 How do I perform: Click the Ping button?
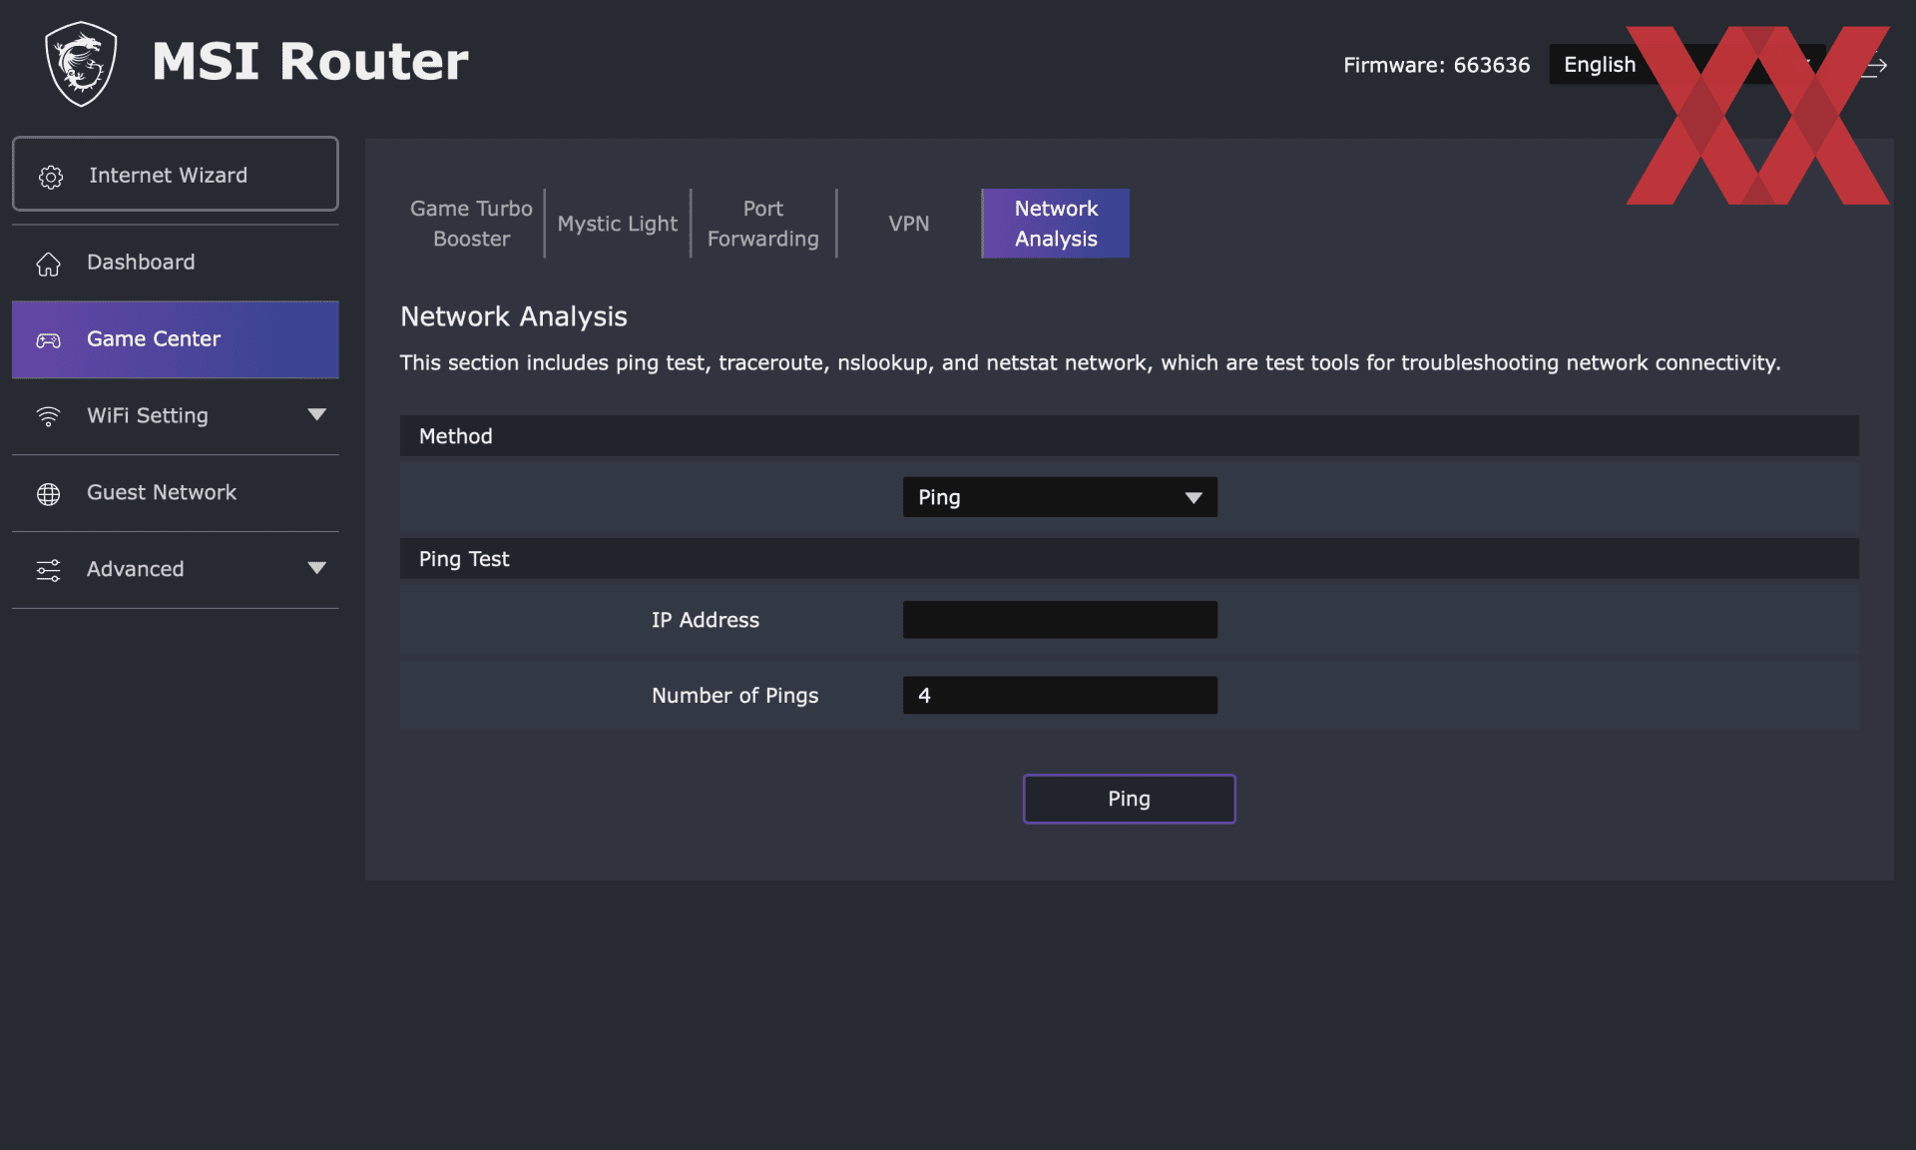(1130, 799)
